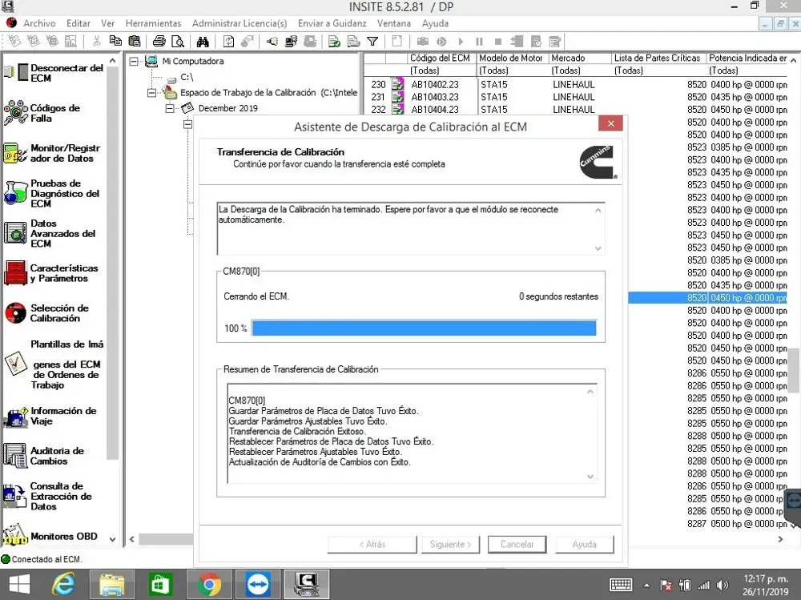Close the Asistente de Descarga dialog

(611, 123)
